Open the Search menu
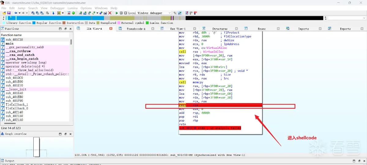Image resolution: width=367 pixels, height=165 pixels. pyautogui.click(x=33, y=8)
